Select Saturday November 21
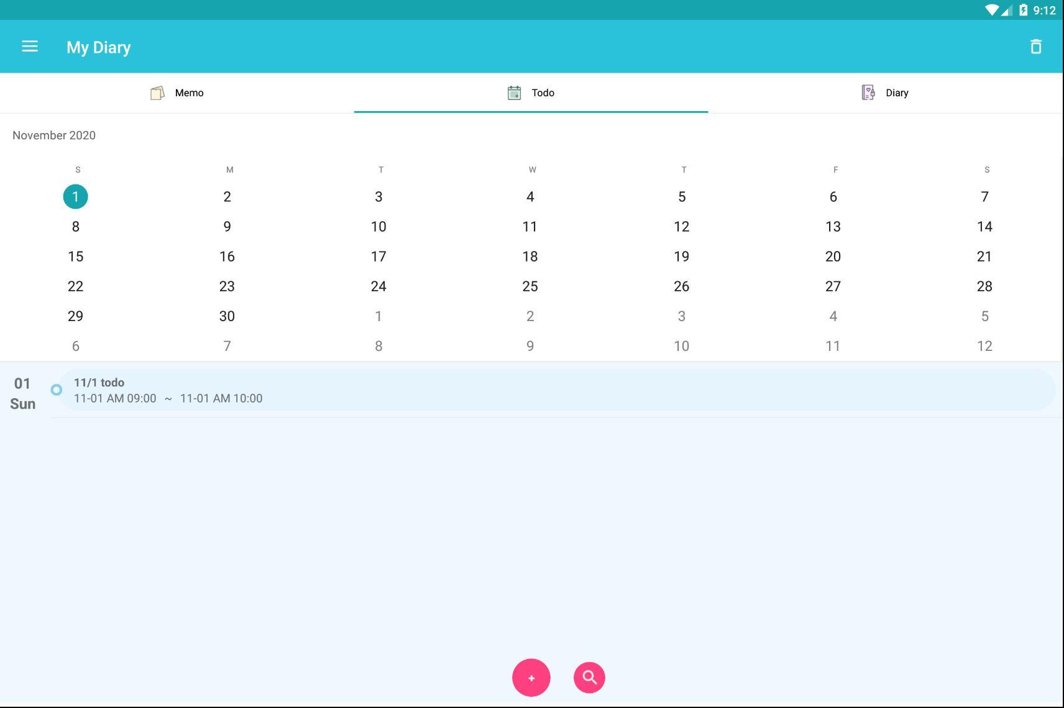 [984, 256]
